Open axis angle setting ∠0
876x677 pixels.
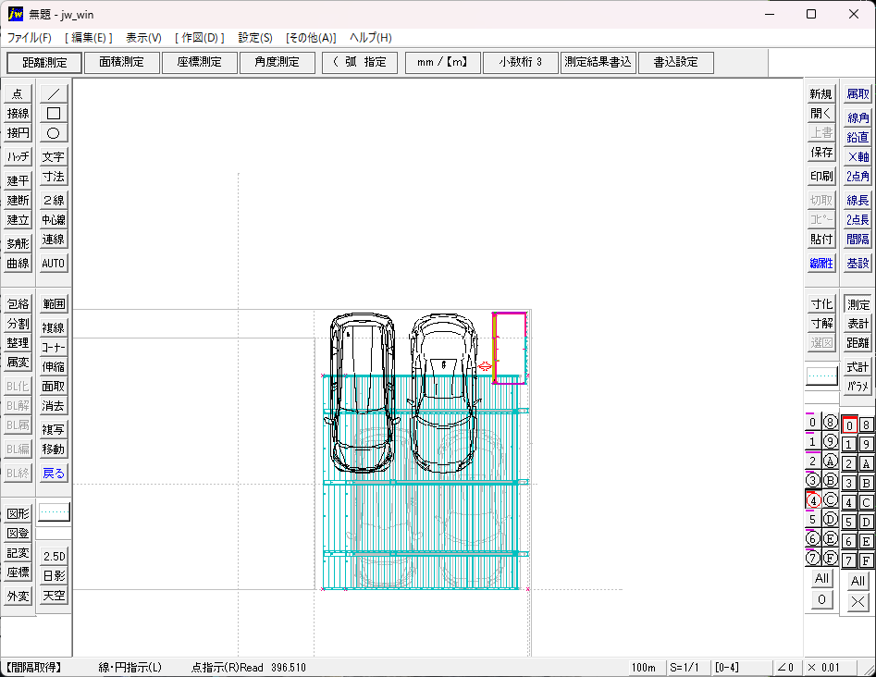[786, 668]
